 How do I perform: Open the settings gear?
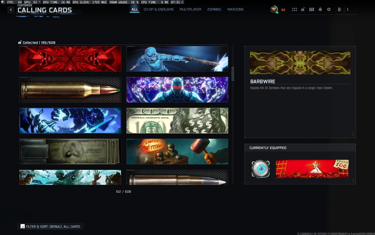click(x=329, y=10)
